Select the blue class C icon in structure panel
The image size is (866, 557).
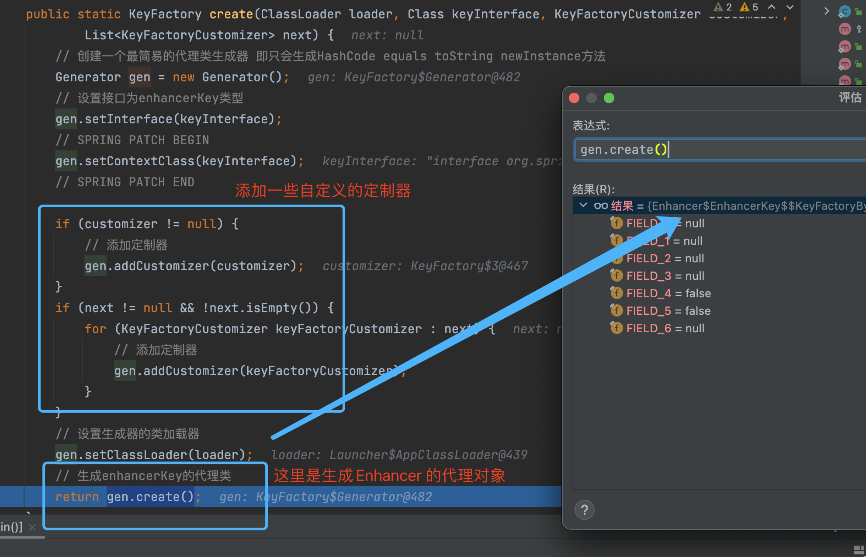pyautogui.click(x=845, y=11)
